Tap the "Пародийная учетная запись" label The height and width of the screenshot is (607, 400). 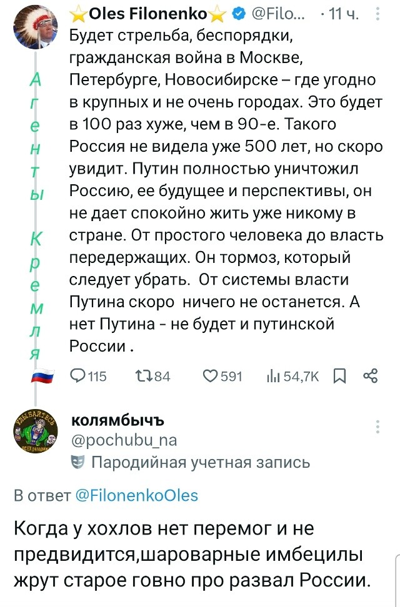200,462
